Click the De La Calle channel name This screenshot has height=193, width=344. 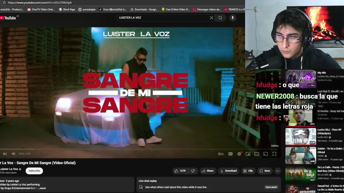(323, 175)
